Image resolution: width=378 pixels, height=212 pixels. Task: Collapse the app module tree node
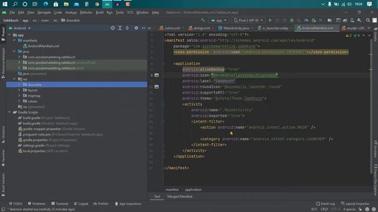(9, 35)
